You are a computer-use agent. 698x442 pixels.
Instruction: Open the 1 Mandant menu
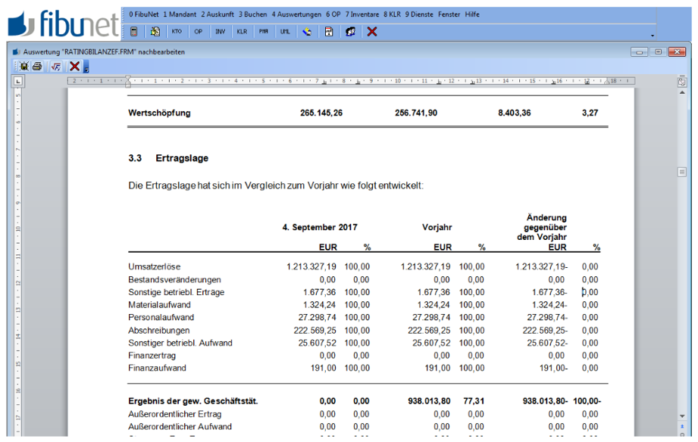click(180, 14)
